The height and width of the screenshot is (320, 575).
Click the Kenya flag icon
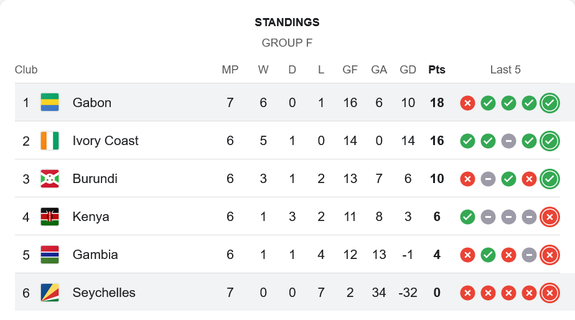pyautogui.click(x=50, y=217)
